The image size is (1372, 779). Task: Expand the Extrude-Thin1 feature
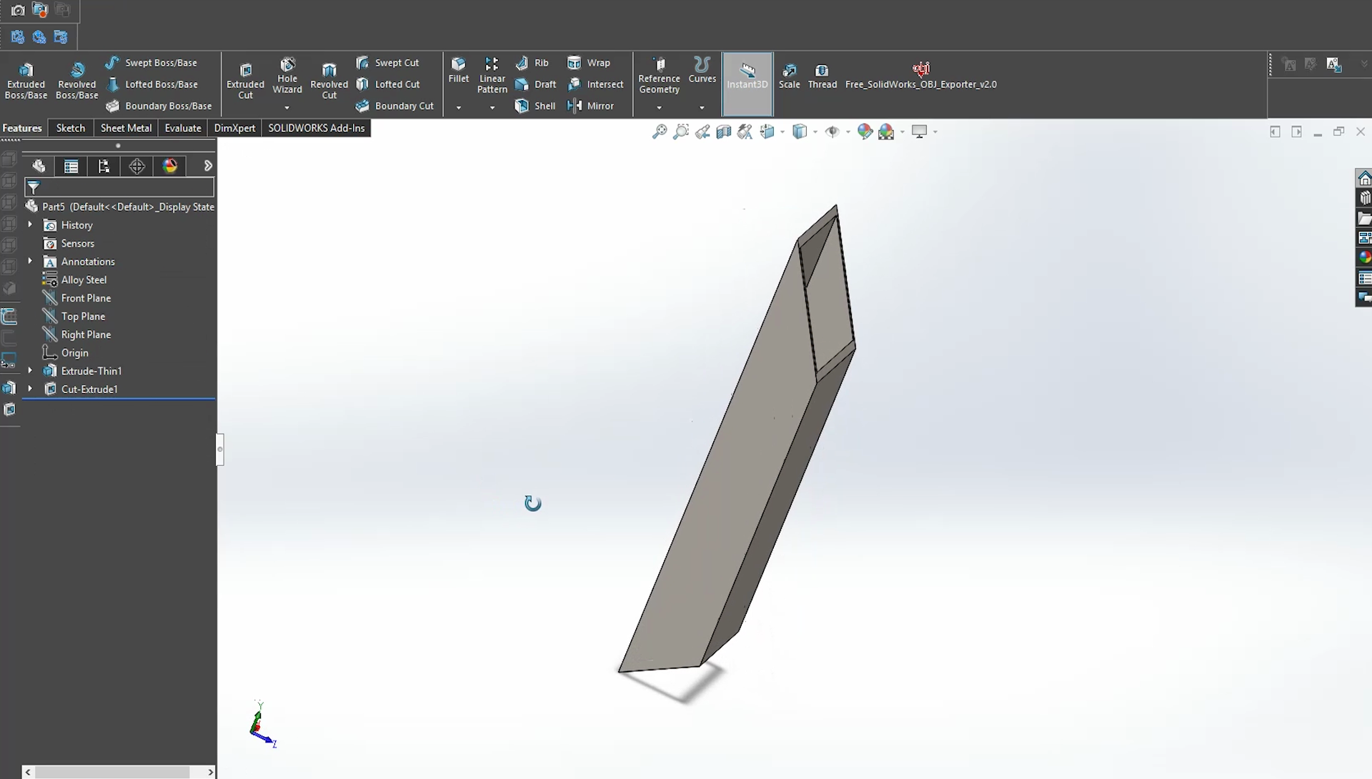[30, 370]
